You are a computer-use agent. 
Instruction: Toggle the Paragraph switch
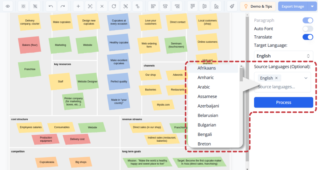(308, 20)
